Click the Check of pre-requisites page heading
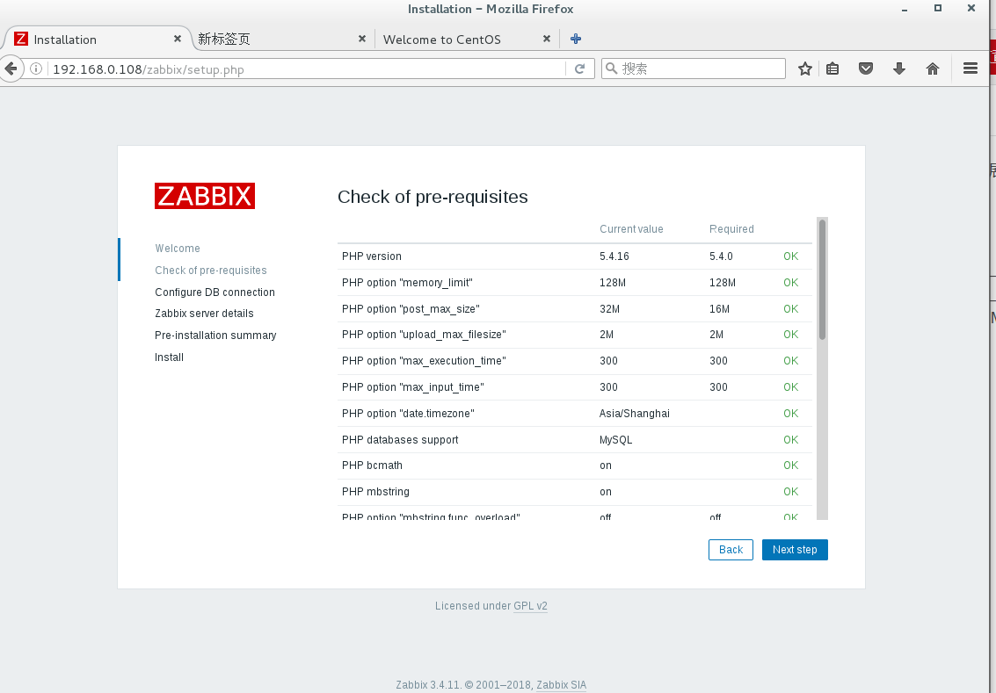996x693 pixels. coord(433,197)
